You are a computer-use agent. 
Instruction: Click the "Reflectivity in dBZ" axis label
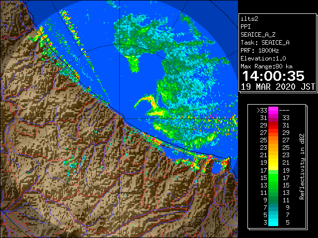click(x=302, y=167)
